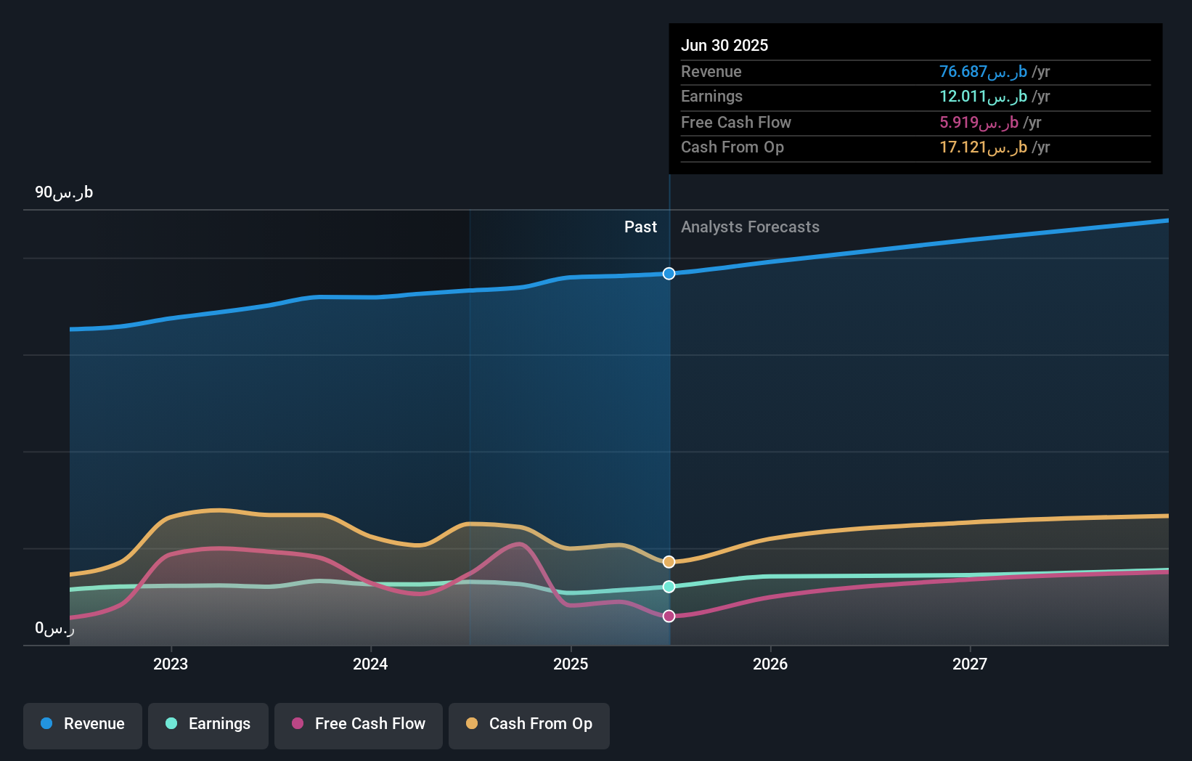This screenshot has height=761, width=1192.
Task: Switch to the Past section of chart
Action: click(x=640, y=227)
